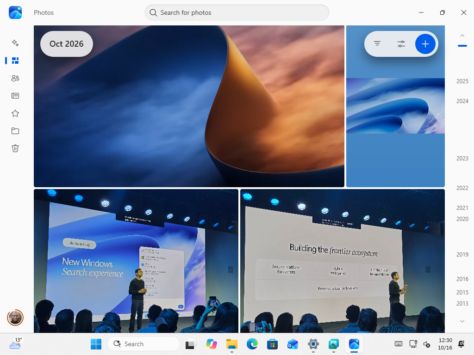474x355 pixels.
Task: Open the Windows Start menu
Action: coord(96,344)
